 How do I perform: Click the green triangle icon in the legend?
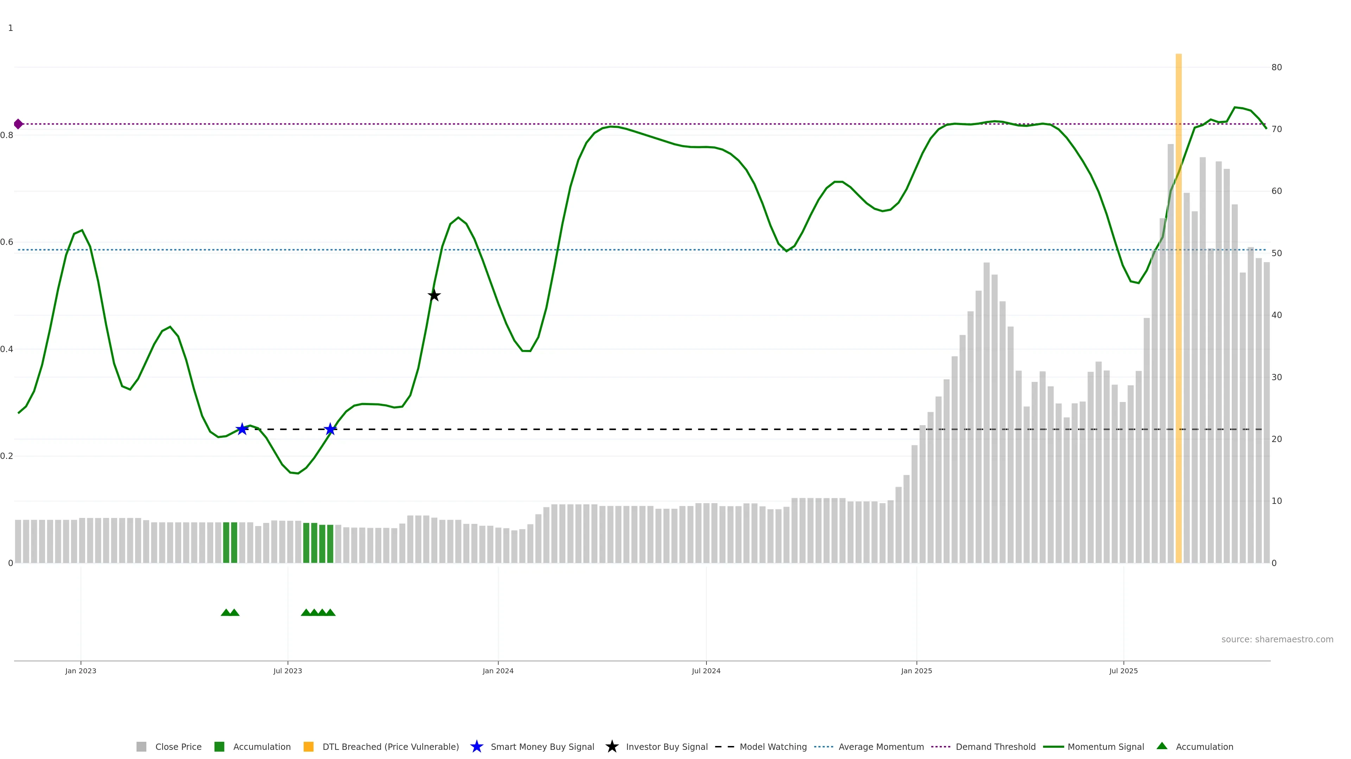point(1162,746)
